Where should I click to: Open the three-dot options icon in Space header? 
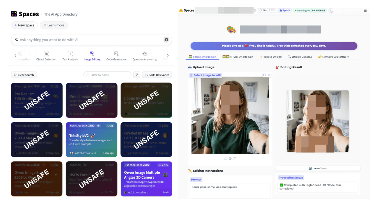pos(331,11)
